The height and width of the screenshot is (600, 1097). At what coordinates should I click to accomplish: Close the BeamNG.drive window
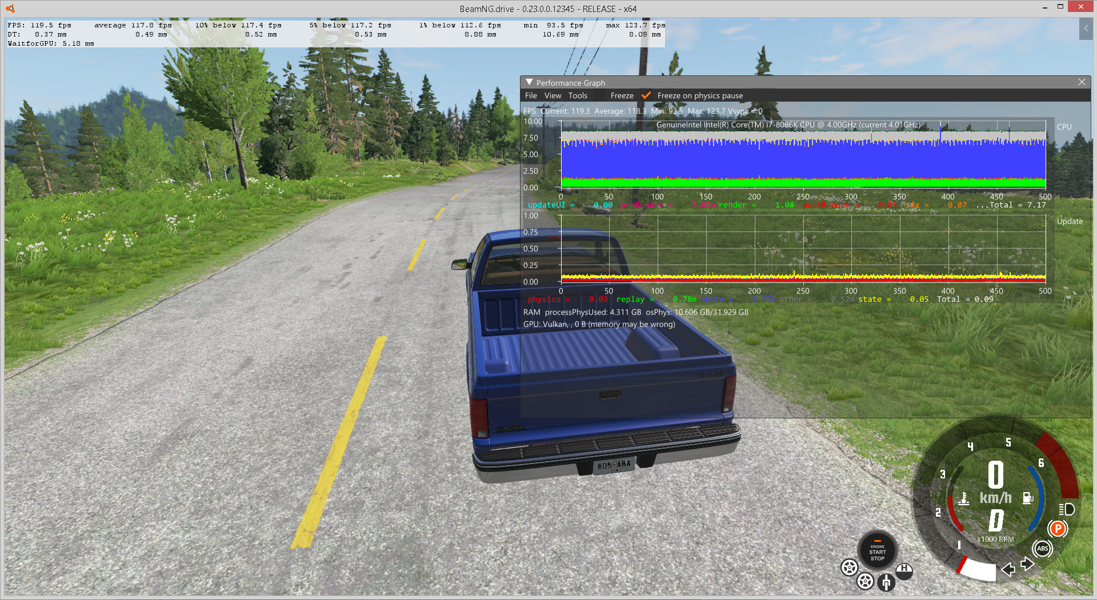[1080, 7]
